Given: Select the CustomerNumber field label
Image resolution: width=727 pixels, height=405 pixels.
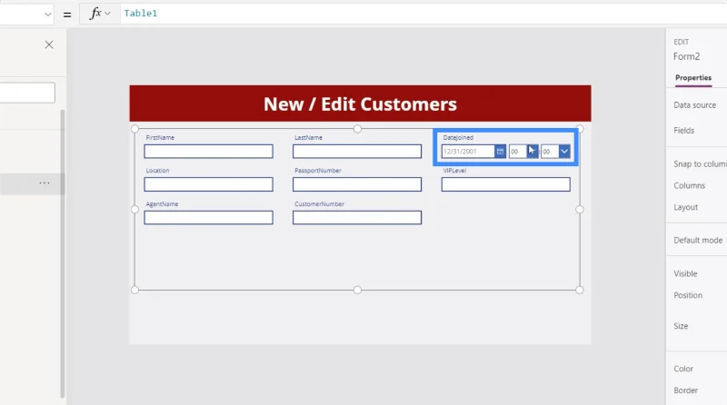Looking at the screenshot, I should 320,204.
